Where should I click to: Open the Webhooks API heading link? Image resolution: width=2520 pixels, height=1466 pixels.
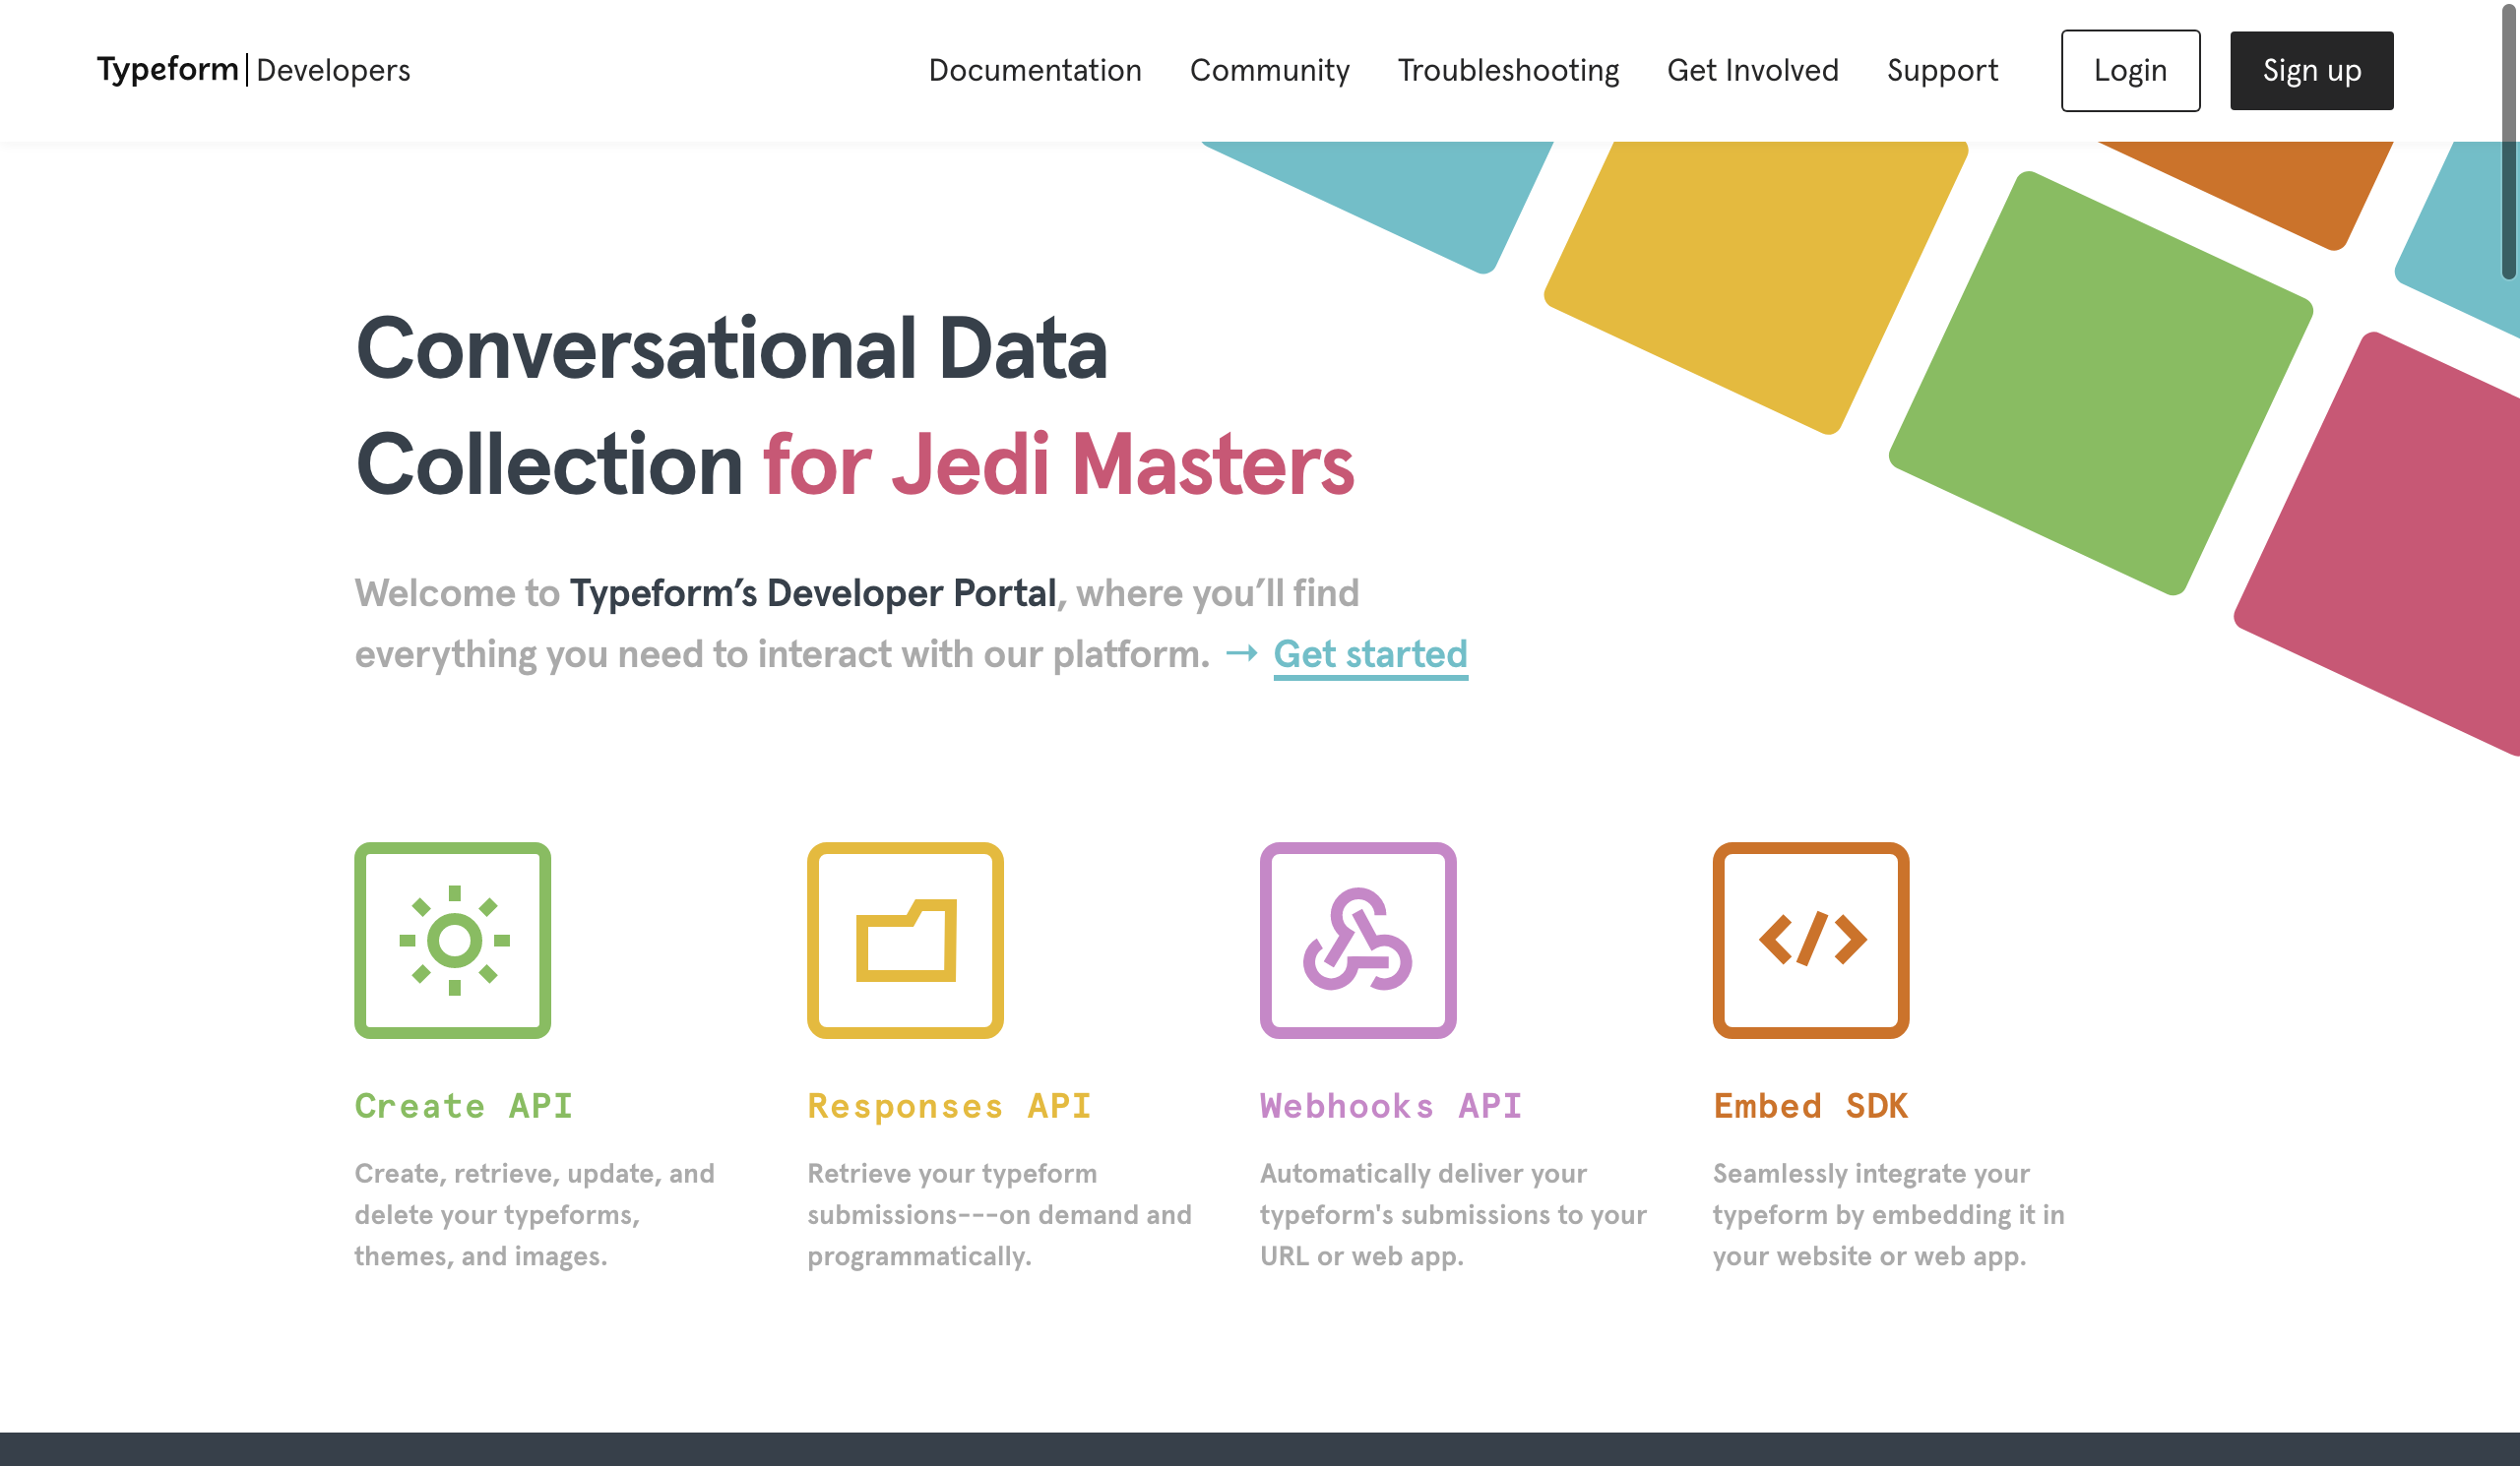(x=1390, y=1105)
